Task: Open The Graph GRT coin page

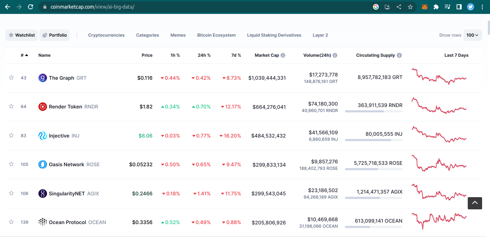Action: click(x=67, y=78)
